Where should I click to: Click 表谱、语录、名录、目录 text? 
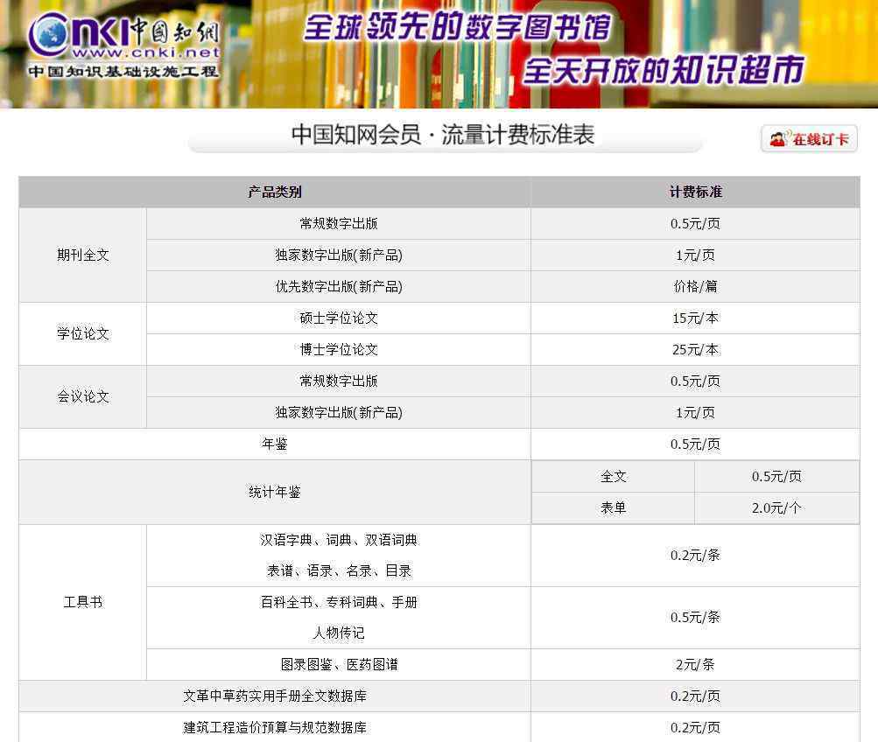[339, 570]
